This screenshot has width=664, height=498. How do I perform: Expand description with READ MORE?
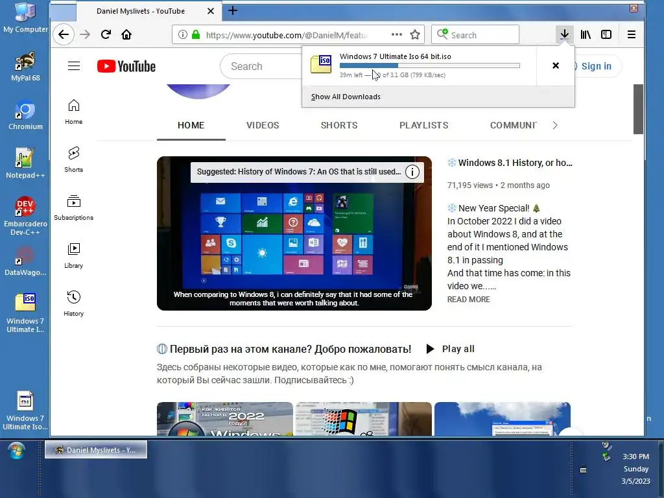468,300
